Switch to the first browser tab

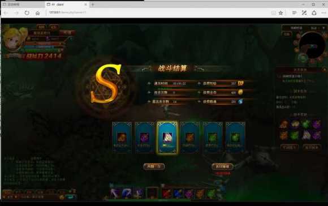click(23, 5)
